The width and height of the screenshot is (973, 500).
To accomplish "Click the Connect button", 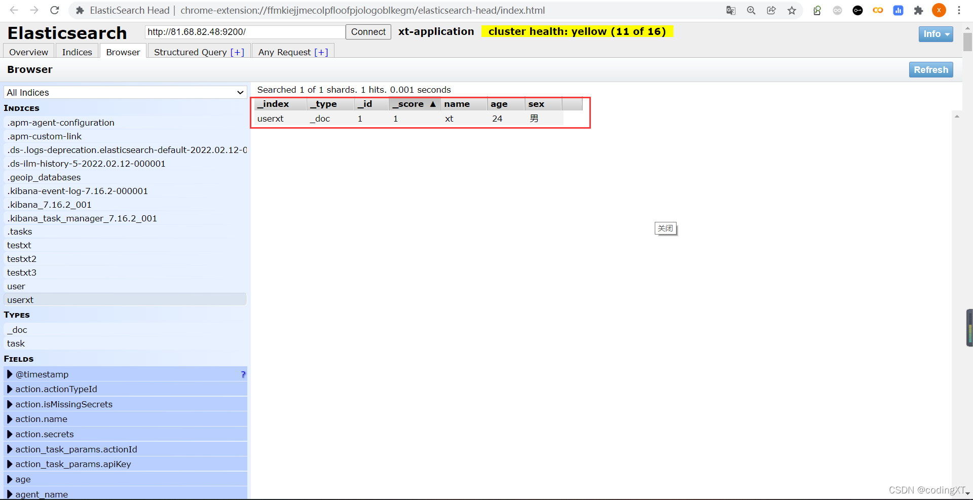I will pos(368,32).
